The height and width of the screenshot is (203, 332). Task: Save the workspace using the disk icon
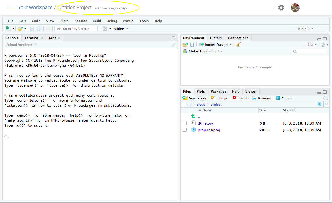click(x=192, y=44)
